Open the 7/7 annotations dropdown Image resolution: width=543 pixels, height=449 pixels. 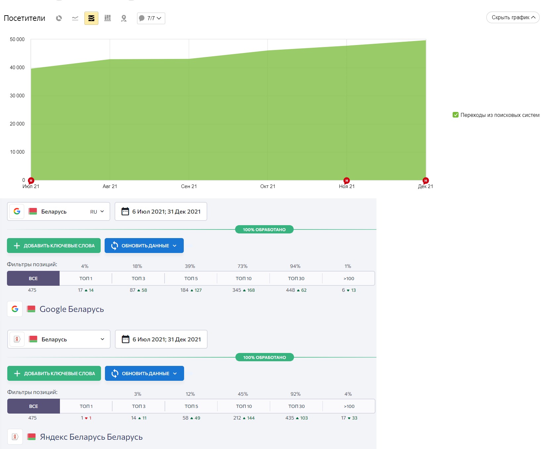tap(151, 18)
